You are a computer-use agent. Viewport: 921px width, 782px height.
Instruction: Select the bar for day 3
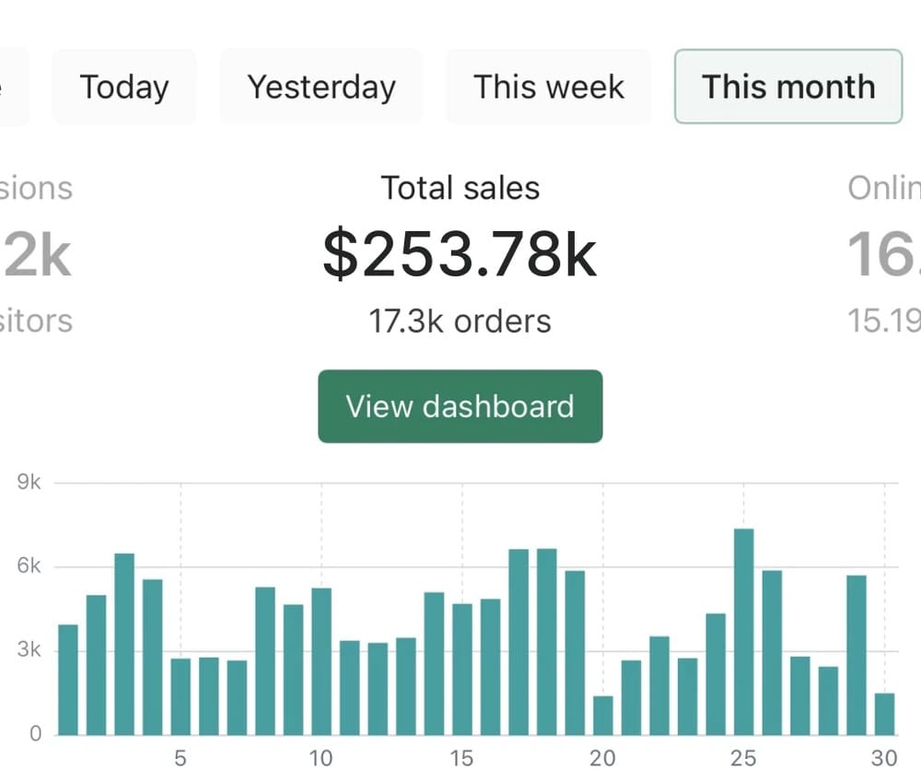(x=124, y=644)
